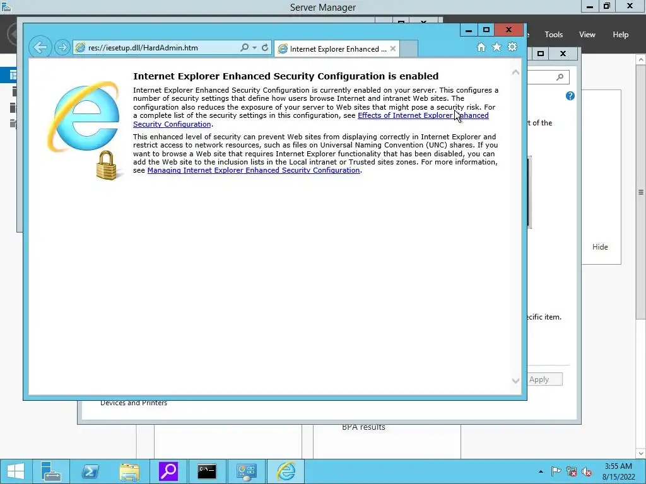The height and width of the screenshot is (484, 646).
Task: Open the Windows Start button
Action: coord(16,471)
